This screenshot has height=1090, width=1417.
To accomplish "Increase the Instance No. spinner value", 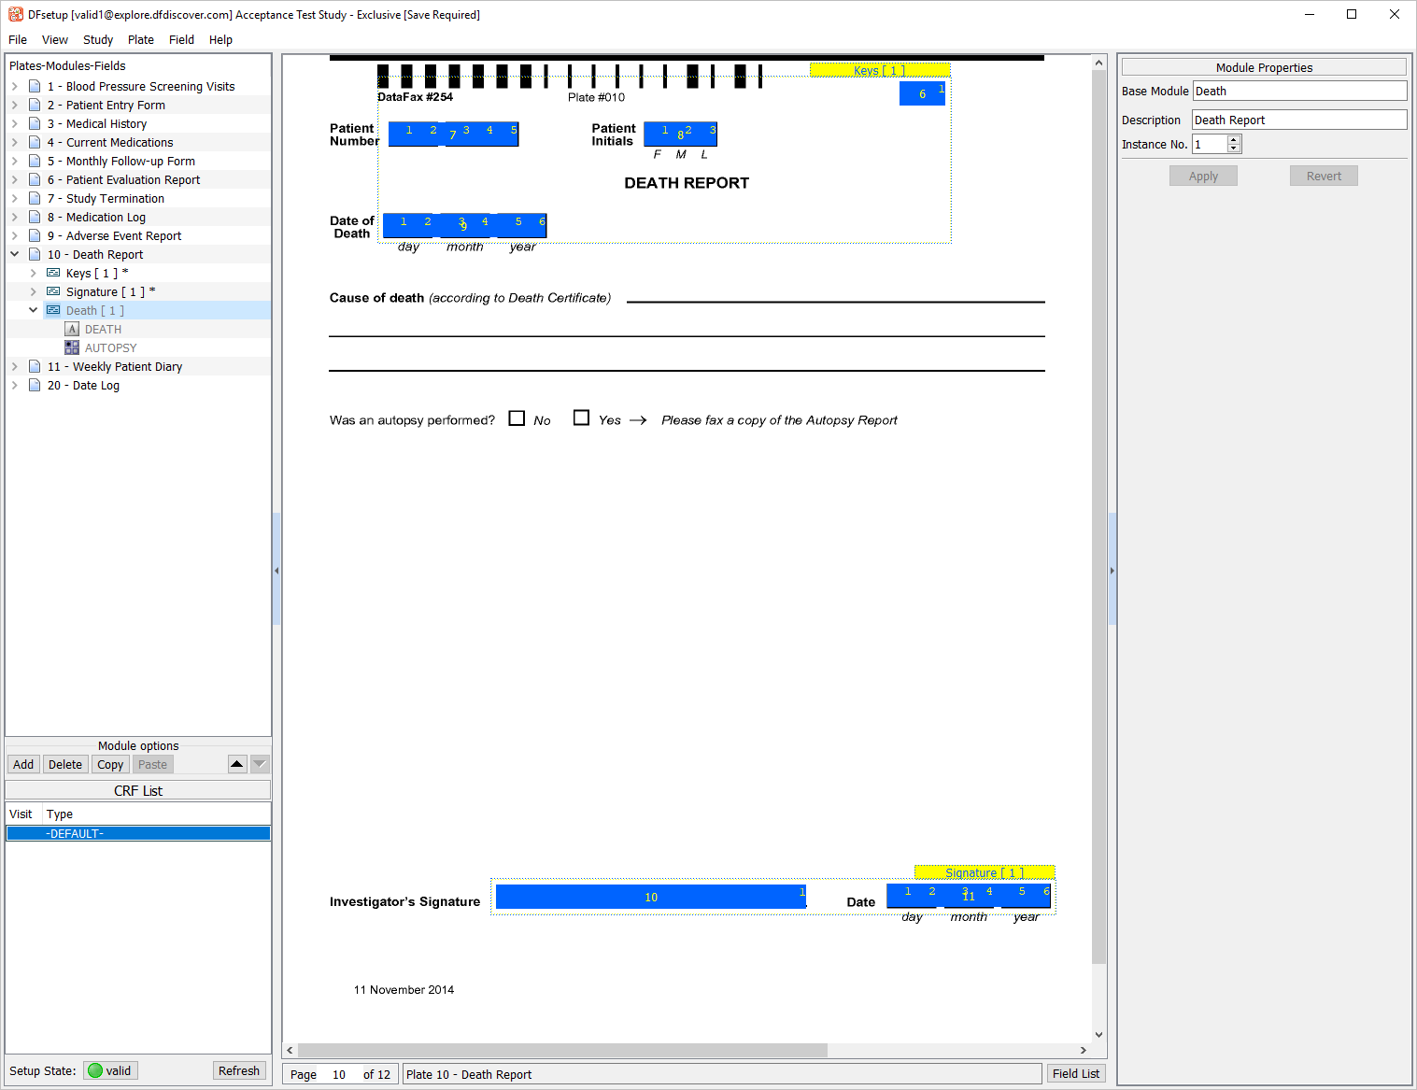I will (1234, 139).
